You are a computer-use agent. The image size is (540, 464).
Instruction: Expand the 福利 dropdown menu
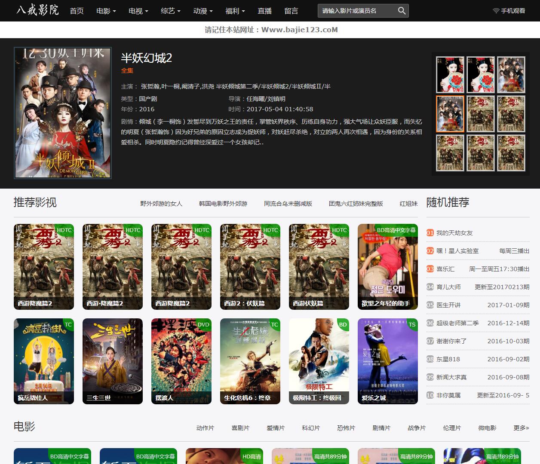click(x=235, y=11)
